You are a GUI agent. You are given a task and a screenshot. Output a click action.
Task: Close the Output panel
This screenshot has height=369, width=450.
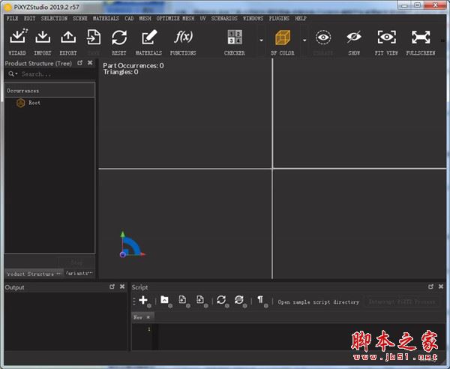(122, 286)
